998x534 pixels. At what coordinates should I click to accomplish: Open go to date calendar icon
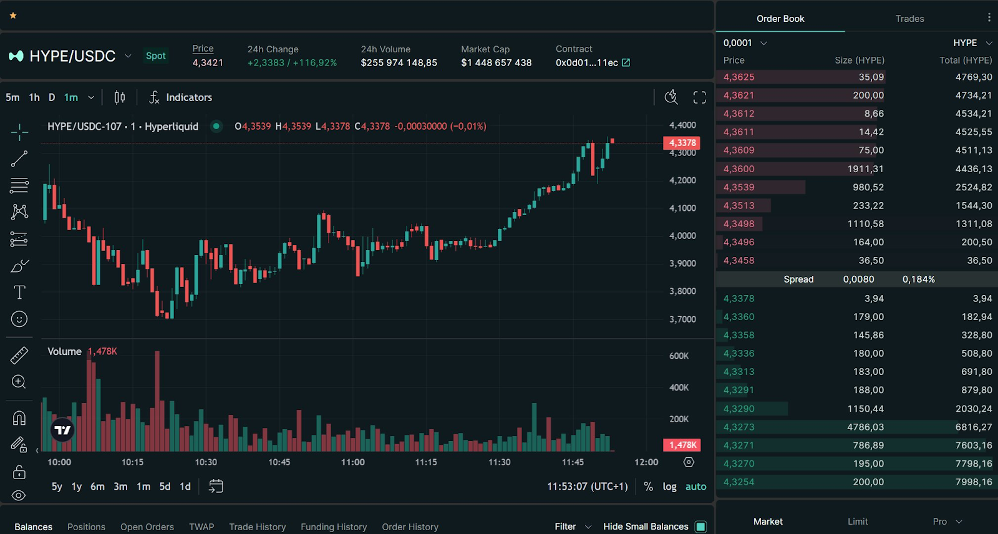click(216, 486)
